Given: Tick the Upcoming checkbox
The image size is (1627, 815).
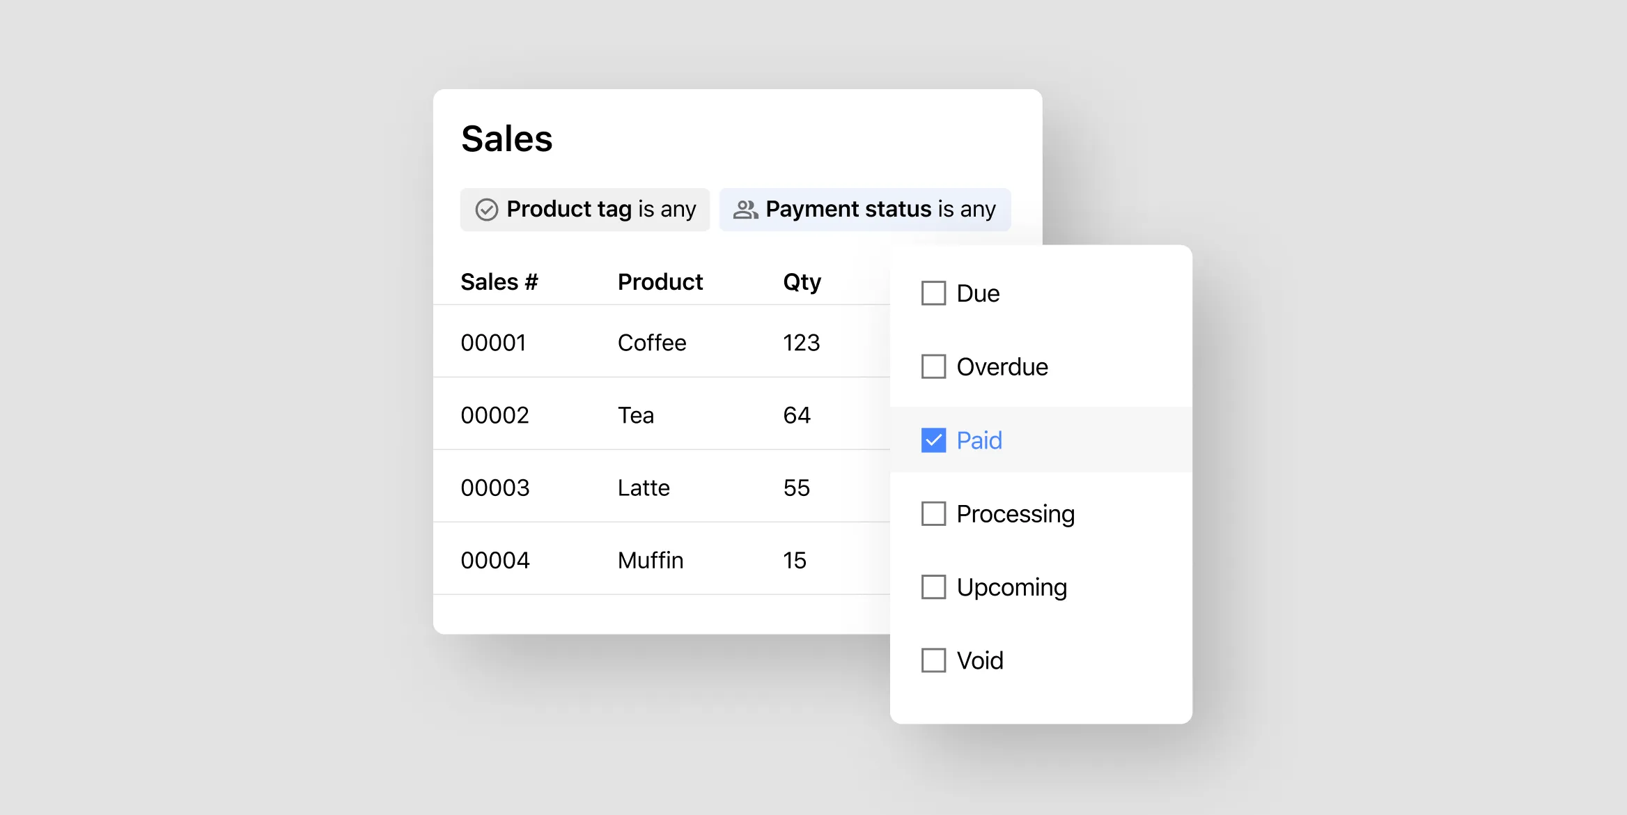Looking at the screenshot, I should click(x=933, y=587).
